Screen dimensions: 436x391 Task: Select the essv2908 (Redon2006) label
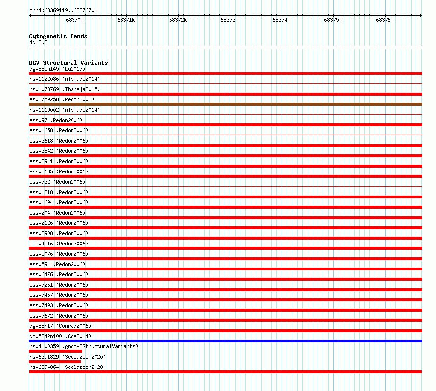59,233
